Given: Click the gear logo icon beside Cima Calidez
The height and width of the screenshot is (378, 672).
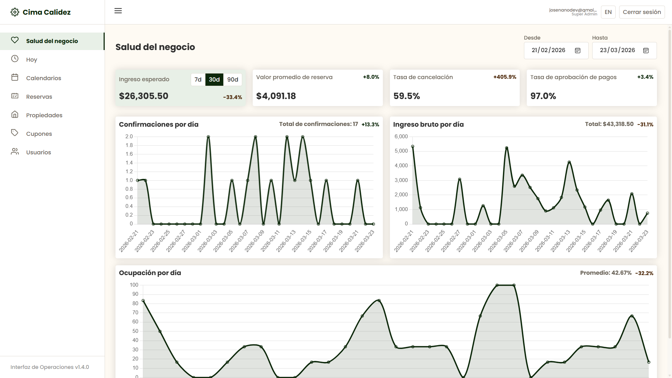Looking at the screenshot, I should 15,12.
